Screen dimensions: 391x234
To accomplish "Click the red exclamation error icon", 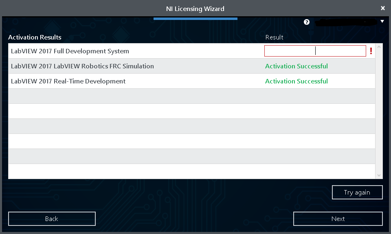I will click(x=371, y=51).
